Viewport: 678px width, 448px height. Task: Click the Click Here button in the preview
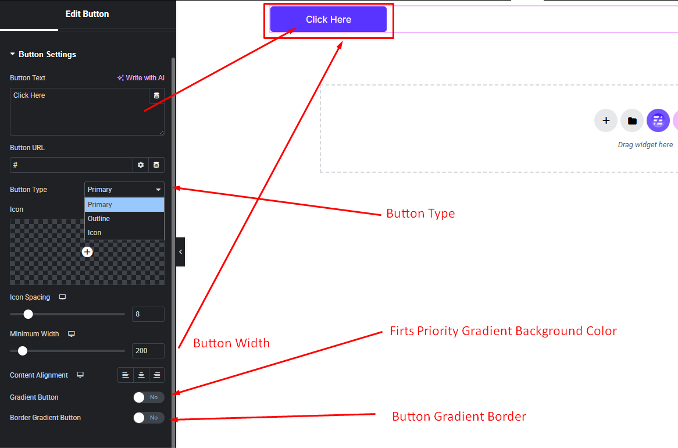point(329,19)
